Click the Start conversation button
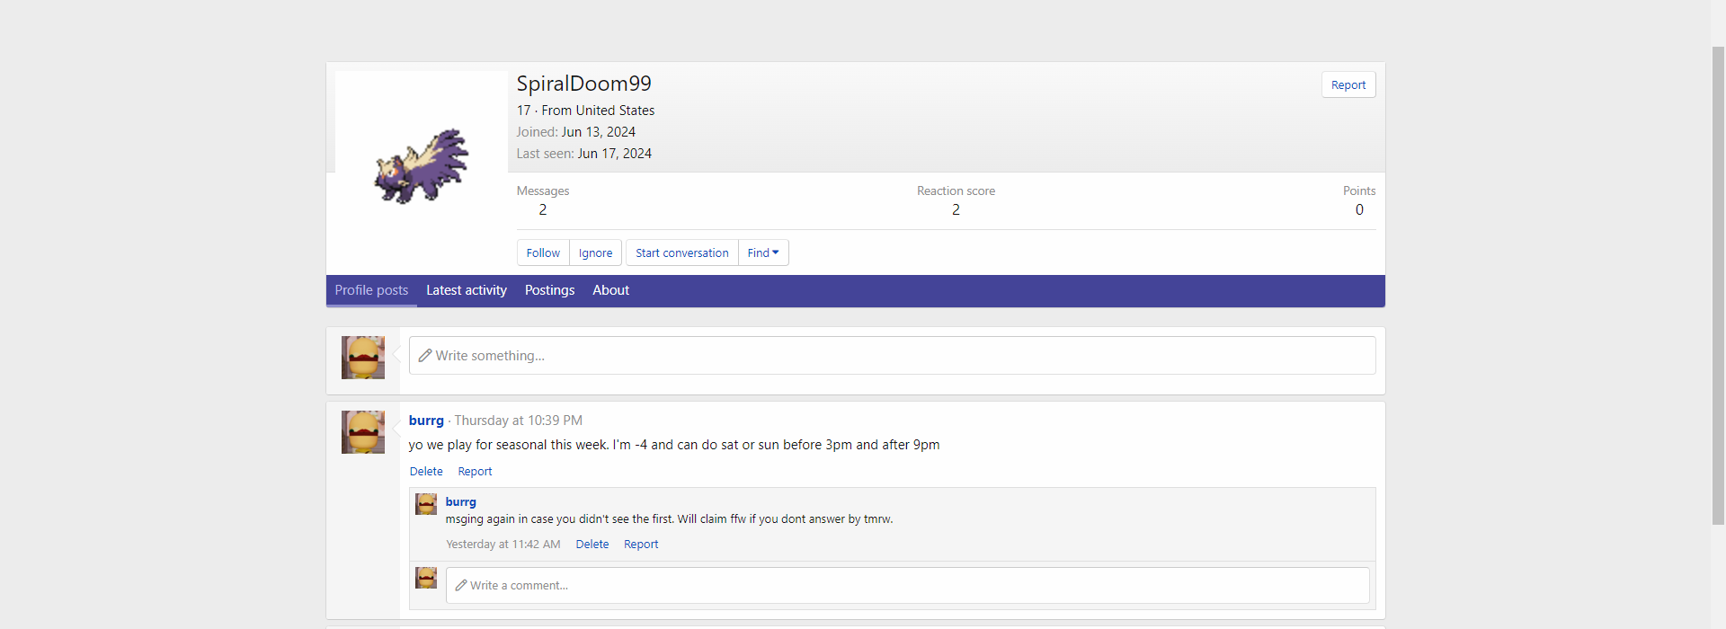The height and width of the screenshot is (629, 1726). 681,253
